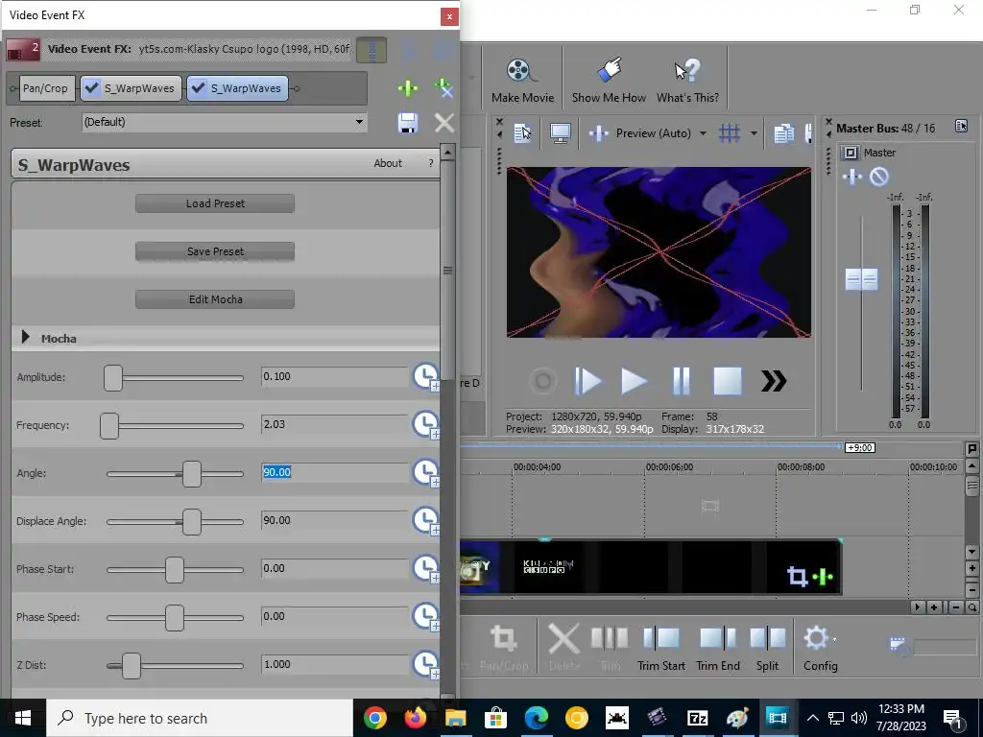This screenshot has width=983, height=737.
Task: Click the Event Pan/Crop icon on clip
Action: (x=797, y=576)
